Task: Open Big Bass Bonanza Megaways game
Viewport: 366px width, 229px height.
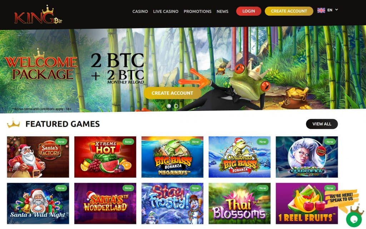Action: pos(172,157)
